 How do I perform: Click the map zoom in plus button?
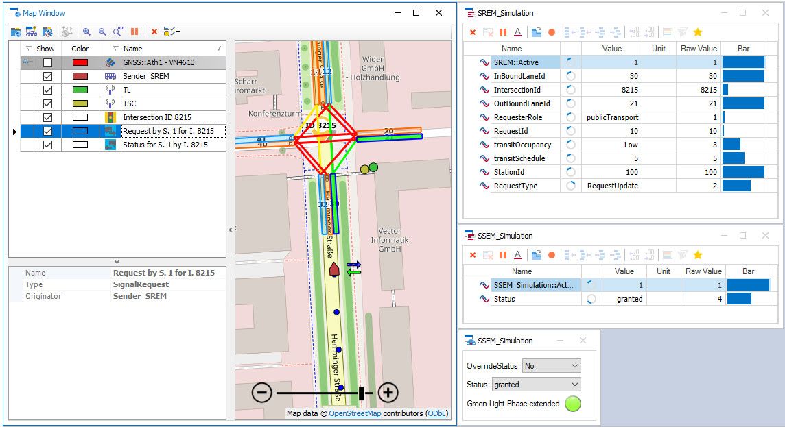click(x=388, y=393)
